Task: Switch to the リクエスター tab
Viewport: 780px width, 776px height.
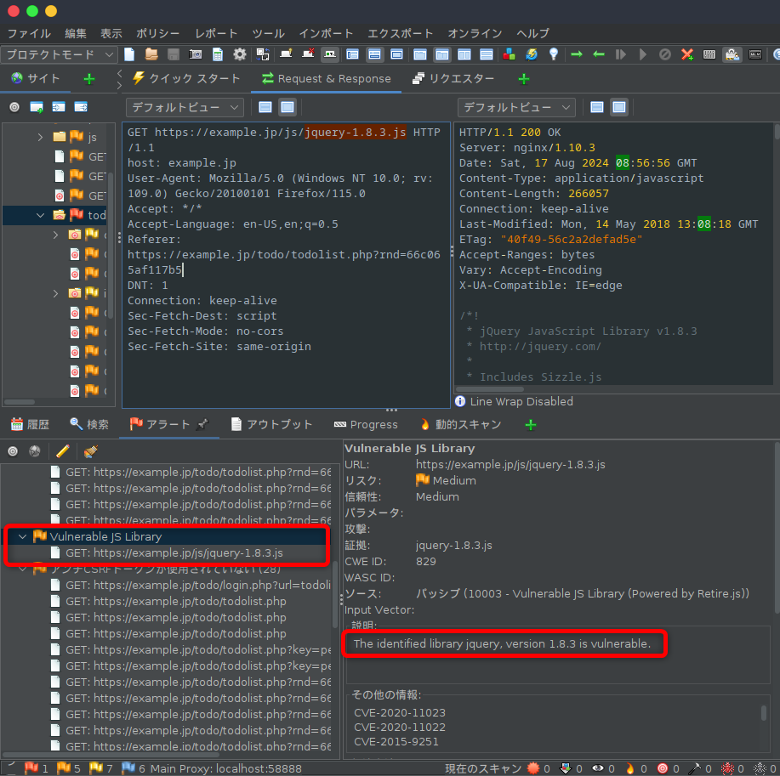Action: point(453,78)
